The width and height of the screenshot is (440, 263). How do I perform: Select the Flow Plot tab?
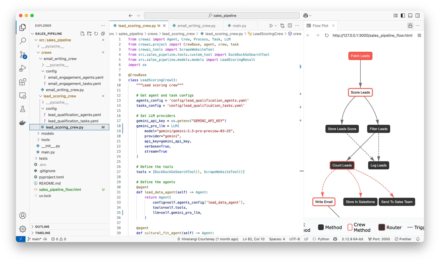tap(321, 25)
